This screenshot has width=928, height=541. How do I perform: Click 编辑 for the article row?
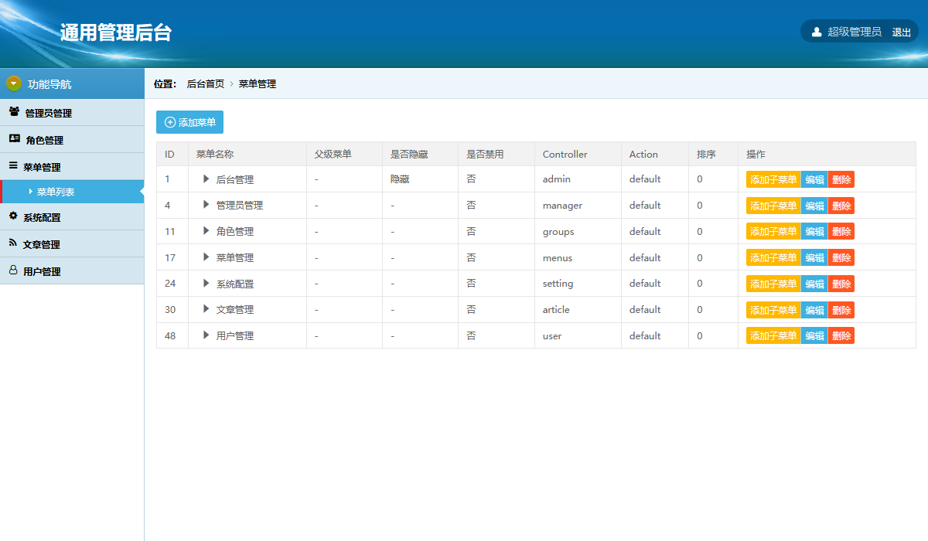coord(814,310)
